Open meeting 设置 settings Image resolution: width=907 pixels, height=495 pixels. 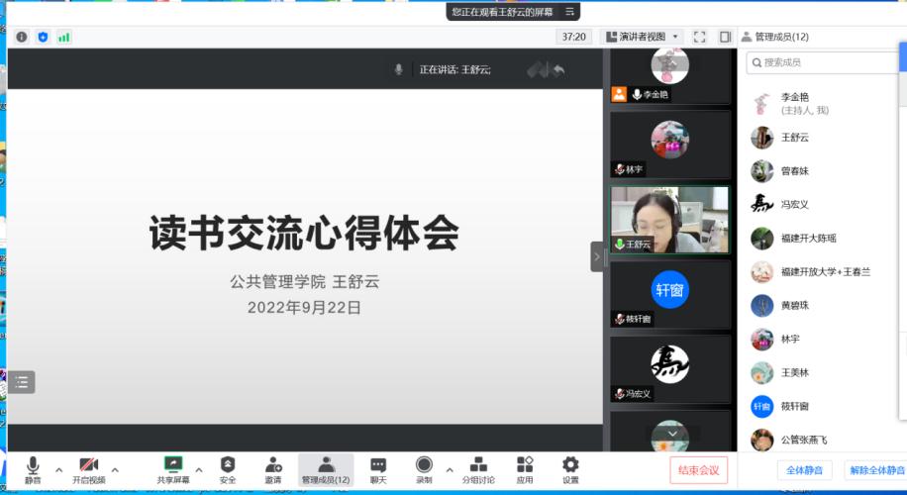(570, 465)
